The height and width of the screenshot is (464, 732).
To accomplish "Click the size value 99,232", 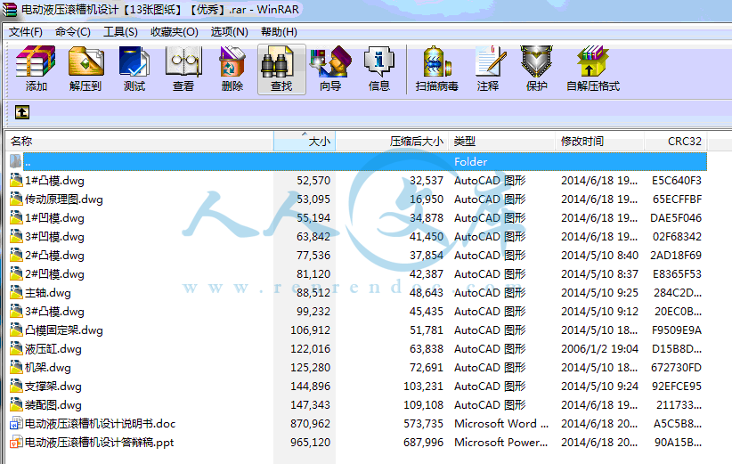I will [x=313, y=312].
